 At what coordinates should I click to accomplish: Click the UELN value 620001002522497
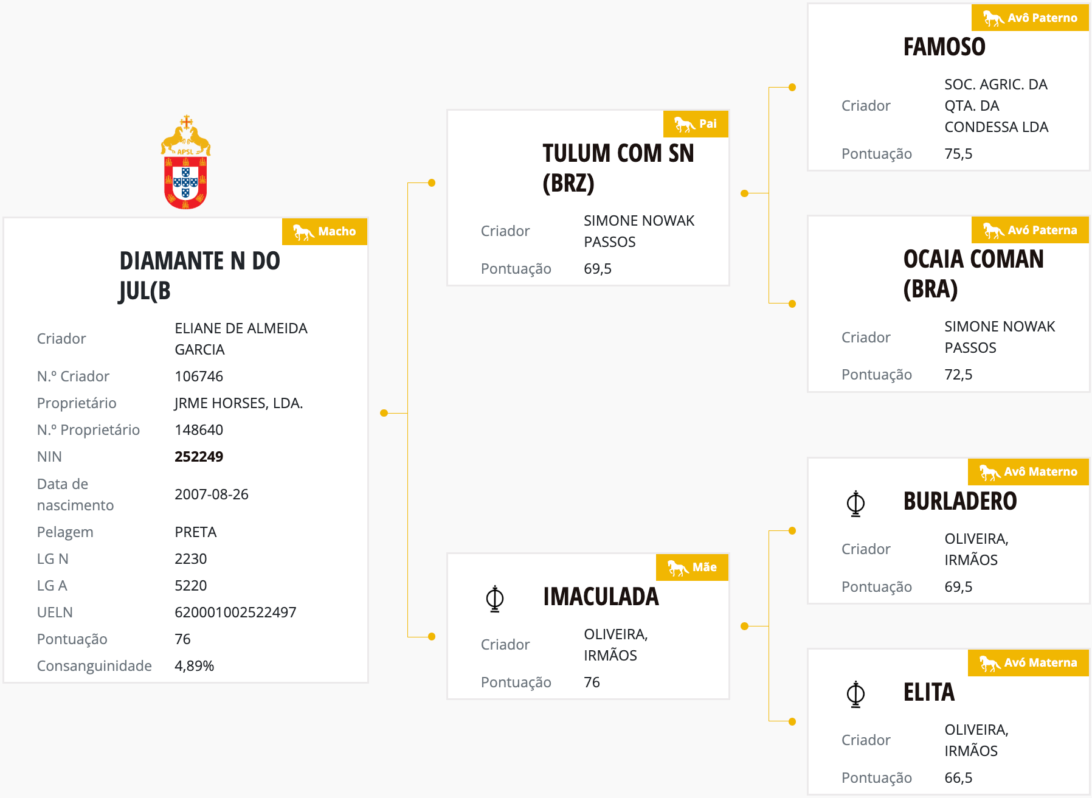click(235, 612)
